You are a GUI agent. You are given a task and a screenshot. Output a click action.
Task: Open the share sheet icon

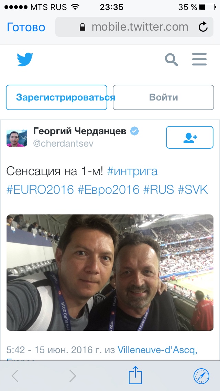pyautogui.click(x=135, y=375)
